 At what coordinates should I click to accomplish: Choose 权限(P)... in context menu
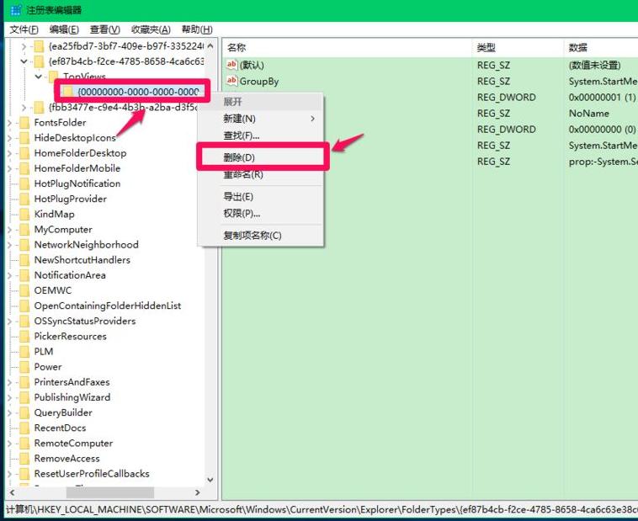[242, 213]
